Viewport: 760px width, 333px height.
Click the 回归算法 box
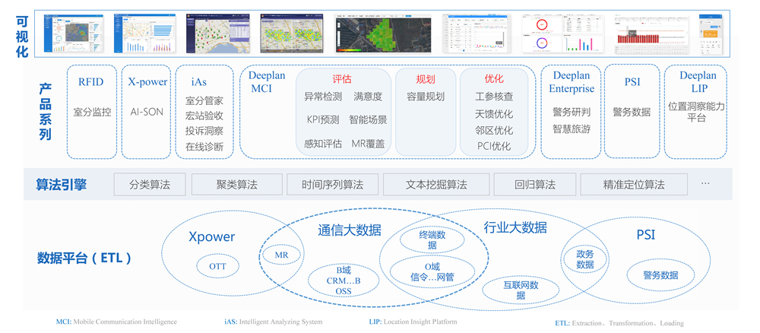click(x=534, y=185)
